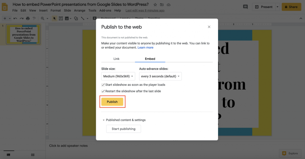Click the Share button
The width and height of the screenshot is (305, 159).
coord(291,7)
